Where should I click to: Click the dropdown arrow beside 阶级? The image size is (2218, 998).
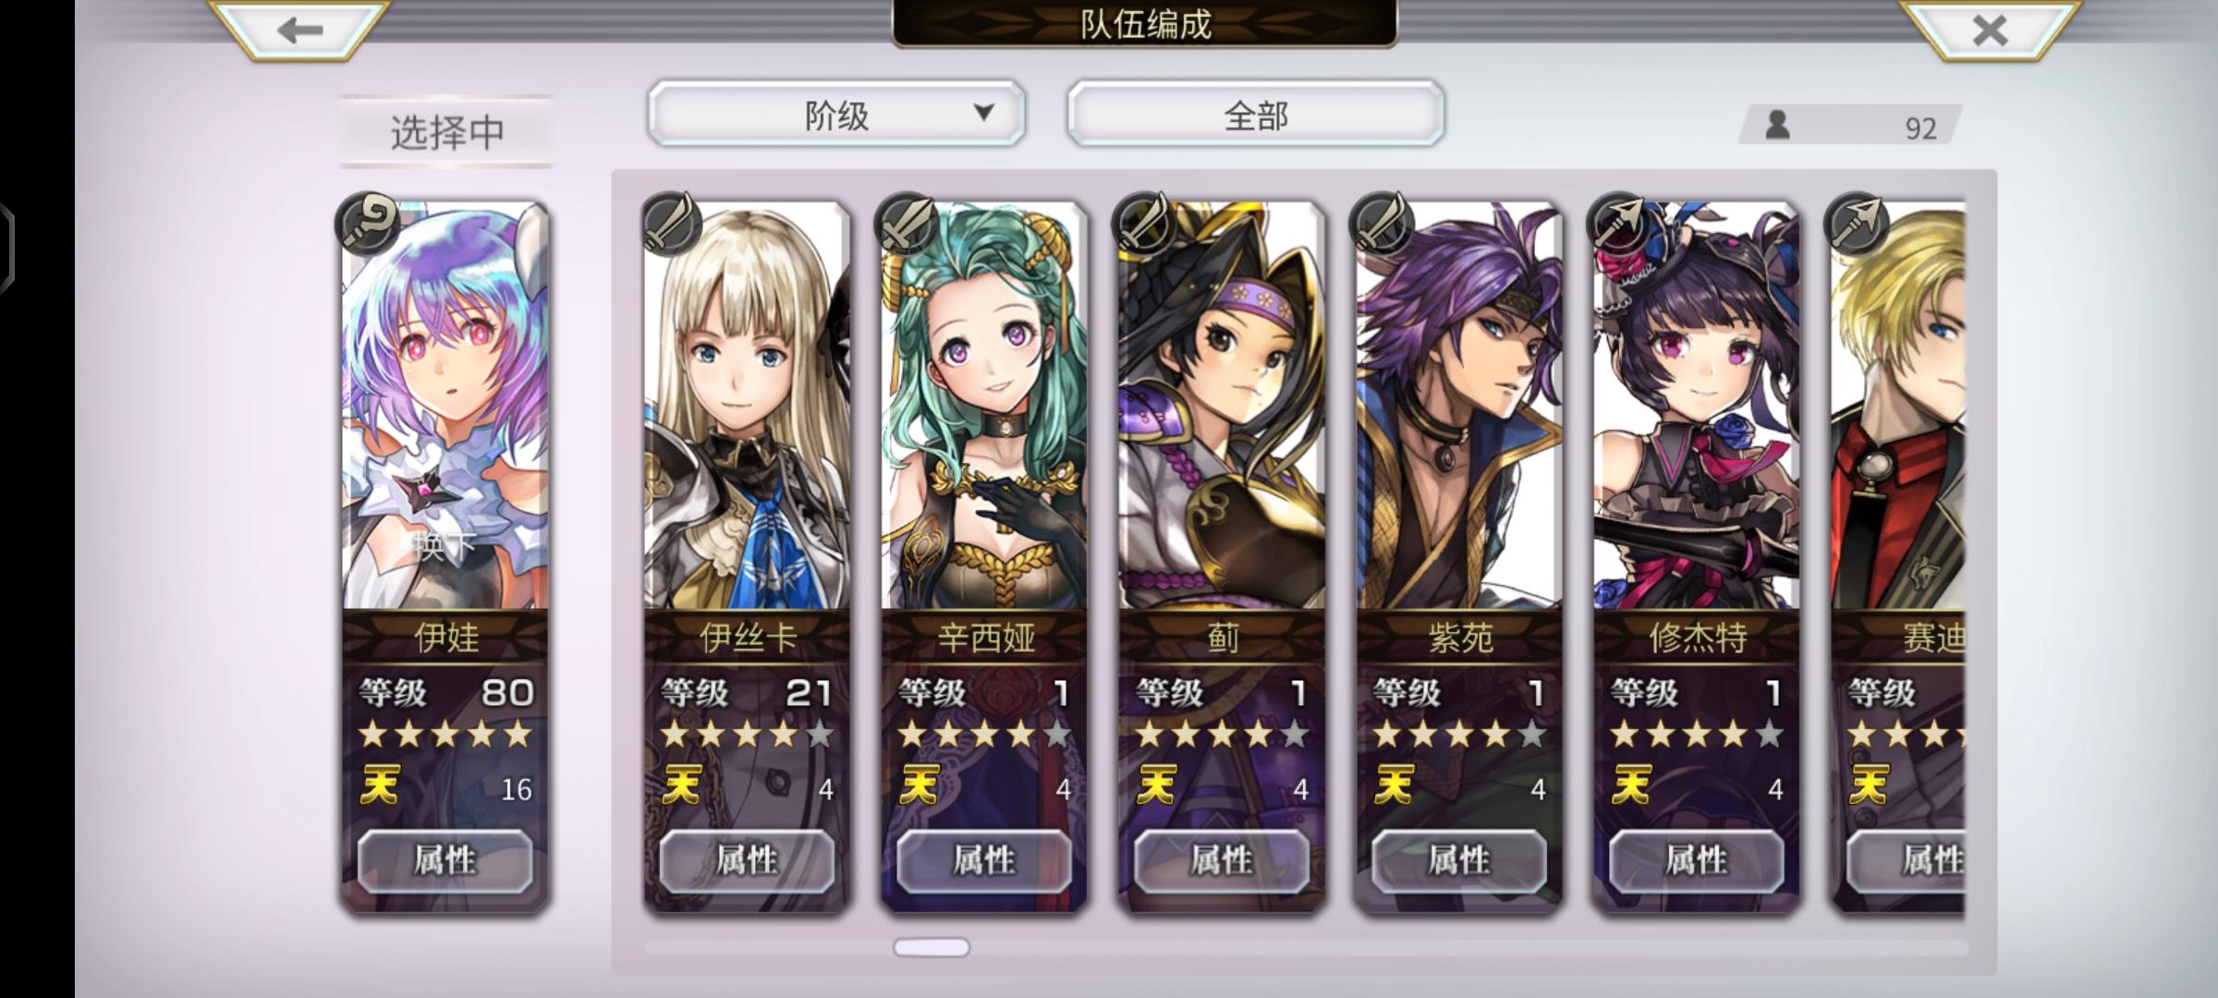click(984, 112)
